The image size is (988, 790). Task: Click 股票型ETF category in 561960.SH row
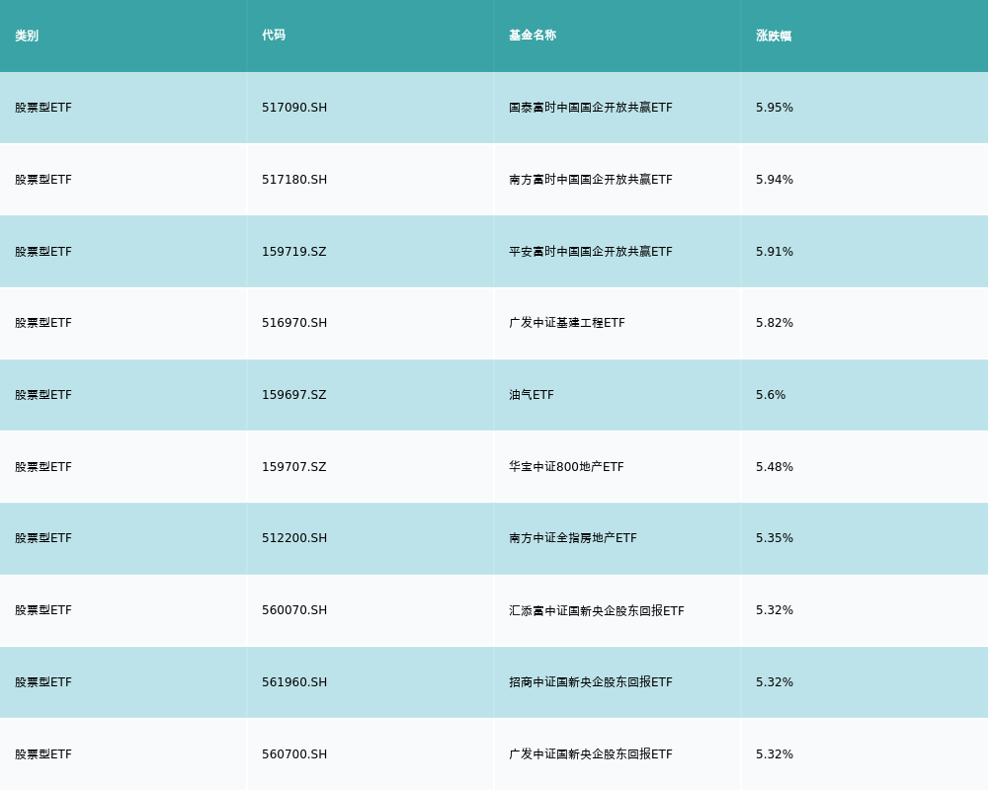point(43,681)
